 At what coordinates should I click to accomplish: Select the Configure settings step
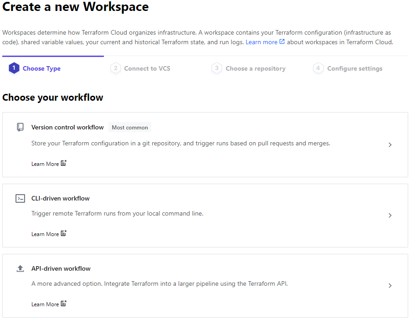coord(355,68)
